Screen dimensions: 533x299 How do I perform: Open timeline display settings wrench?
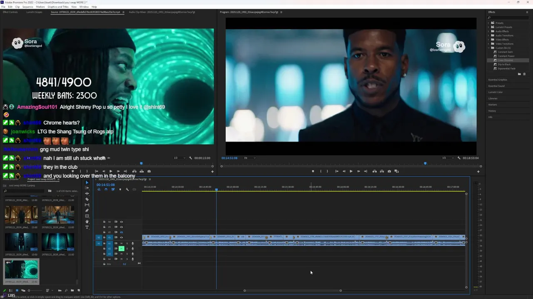point(127,189)
